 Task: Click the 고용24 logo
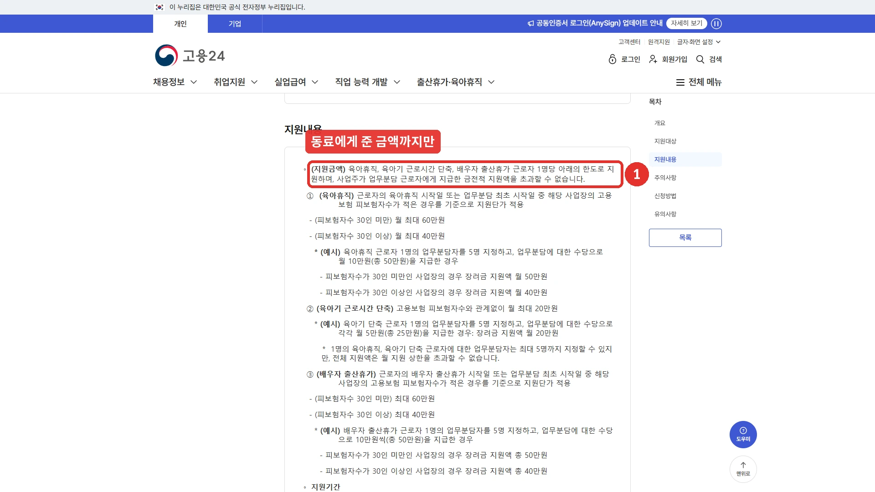(x=190, y=56)
